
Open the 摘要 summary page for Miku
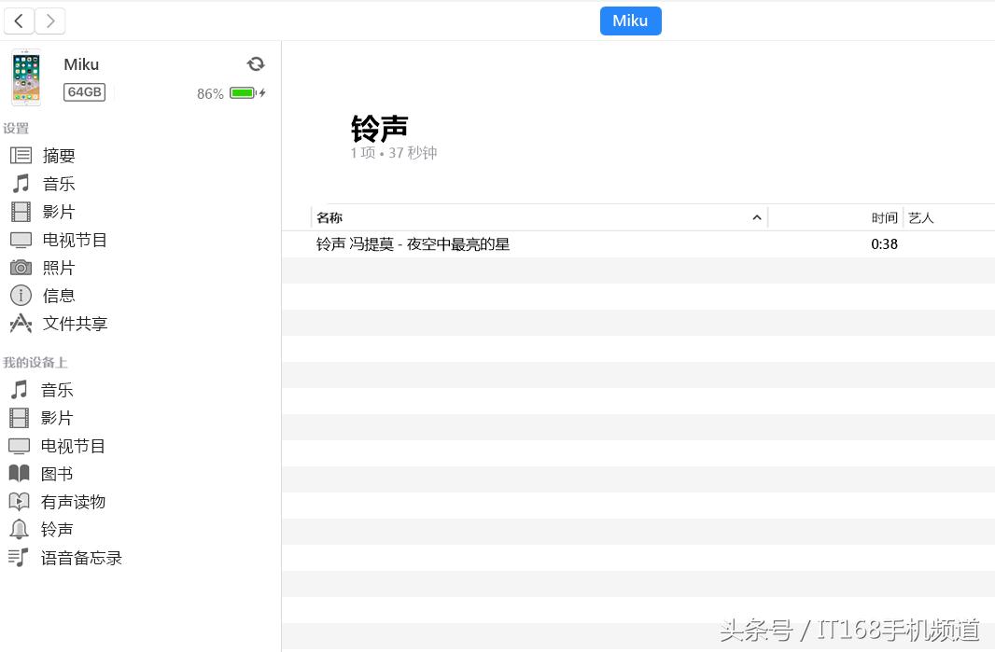tap(59, 155)
